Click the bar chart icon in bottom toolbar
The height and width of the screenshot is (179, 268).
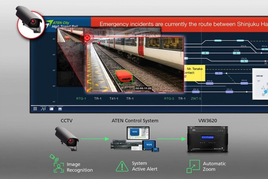43,109
